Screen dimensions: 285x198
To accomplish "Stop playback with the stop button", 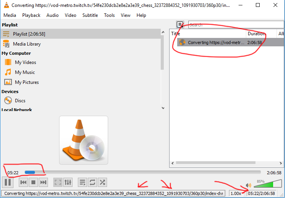I will [x=33, y=182].
